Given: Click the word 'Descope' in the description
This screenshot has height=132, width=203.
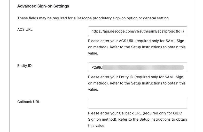Looking at the screenshot, I should (x=84, y=18).
